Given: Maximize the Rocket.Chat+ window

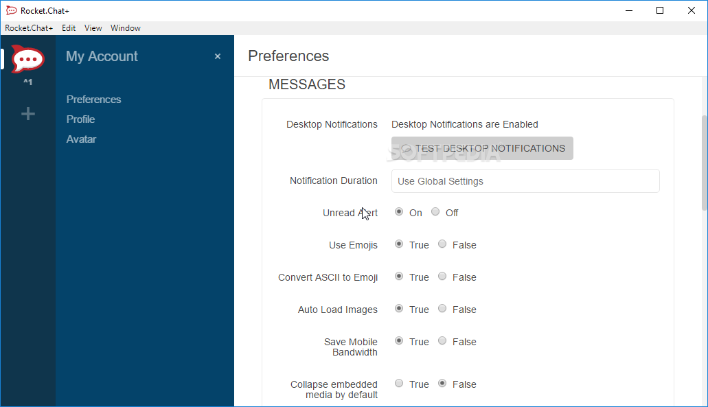Looking at the screenshot, I should point(660,10).
